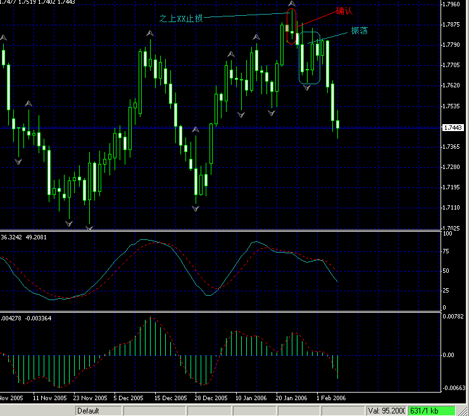Image resolution: width=469 pixels, height=416 pixels.
Task: Click the 0.00 MACD zero-line label
Action: [448, 355]
